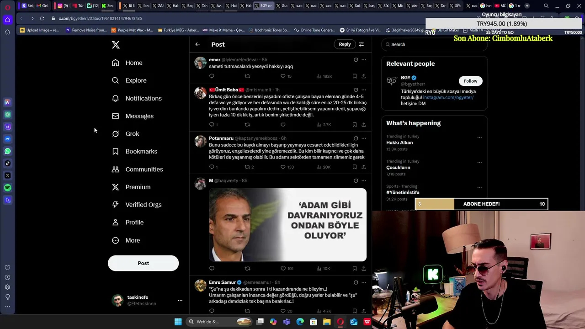Open the 'ADAM GIBI DAVRANIYORUZ' image
The width and height of the screenshot is (585, 329).
[x=287, y=225]
